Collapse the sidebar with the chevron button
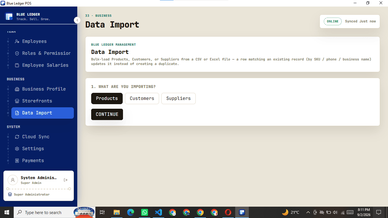 click(77, 20)
